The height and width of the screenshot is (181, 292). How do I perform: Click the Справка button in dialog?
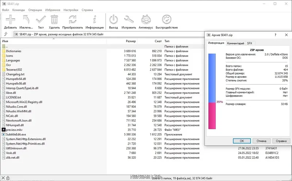pos(281,141)
